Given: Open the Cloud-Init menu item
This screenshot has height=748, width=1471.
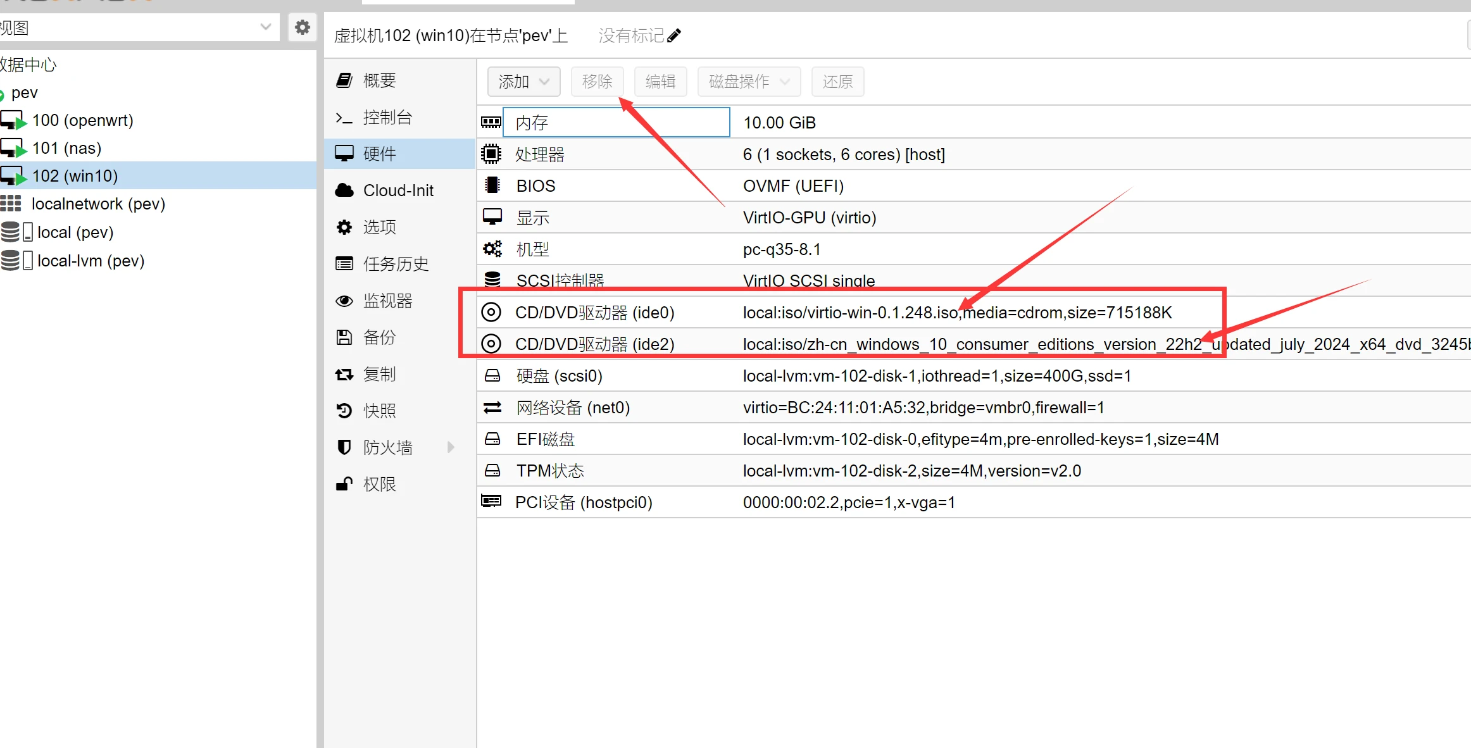Looking at the screenshot, I should click(x=399, y=190).
